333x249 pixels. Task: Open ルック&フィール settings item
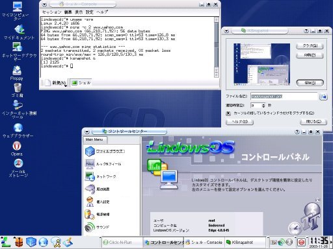click(x=103, y=164)
